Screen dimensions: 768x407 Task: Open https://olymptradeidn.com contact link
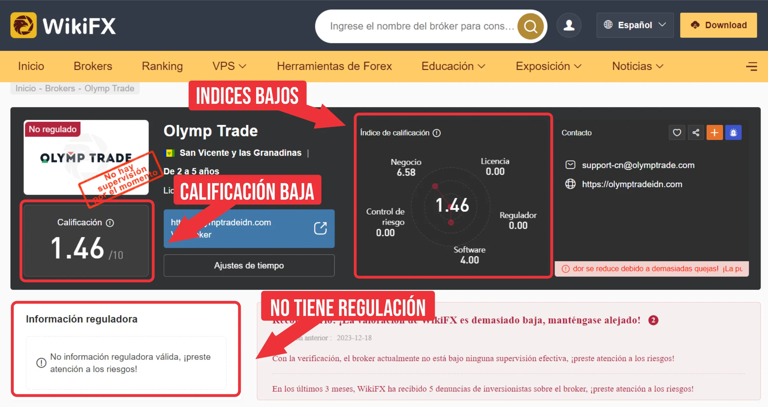(632, 184)
